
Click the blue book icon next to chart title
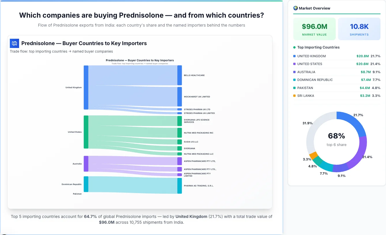pos(14,43)
